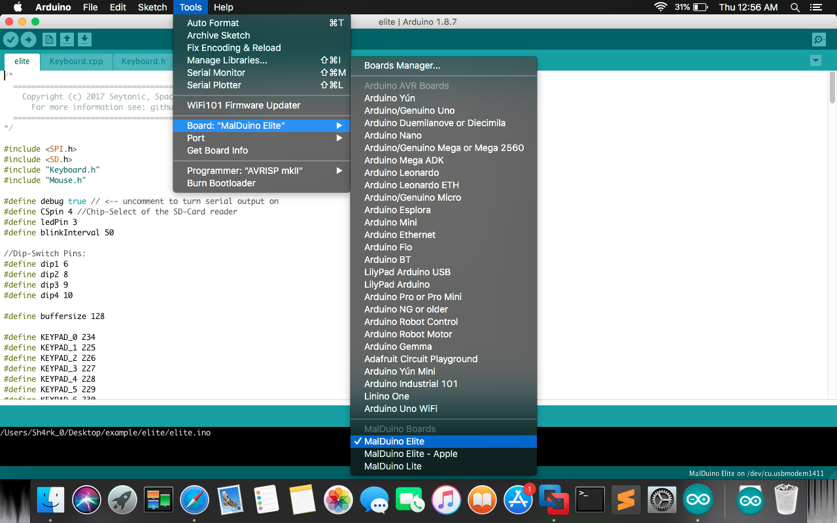Open a sketch using the Open toolbar icon
Image resolution: width=837 pixels, height=523 pixels.
tap(67, 39)
